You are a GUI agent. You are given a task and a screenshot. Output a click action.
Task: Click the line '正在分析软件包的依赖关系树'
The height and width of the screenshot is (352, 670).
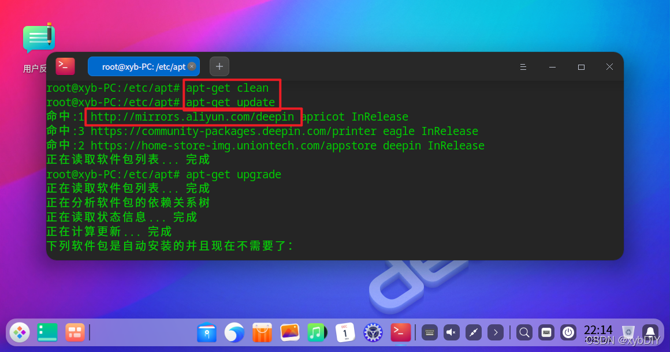pos(128,203)
